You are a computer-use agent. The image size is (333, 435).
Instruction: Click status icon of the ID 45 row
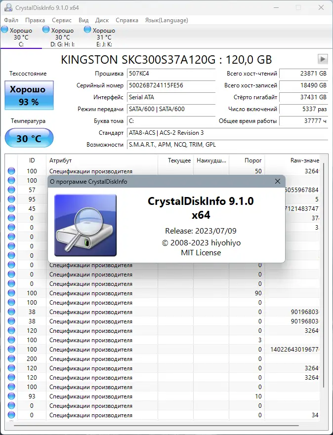coord(11,209)
